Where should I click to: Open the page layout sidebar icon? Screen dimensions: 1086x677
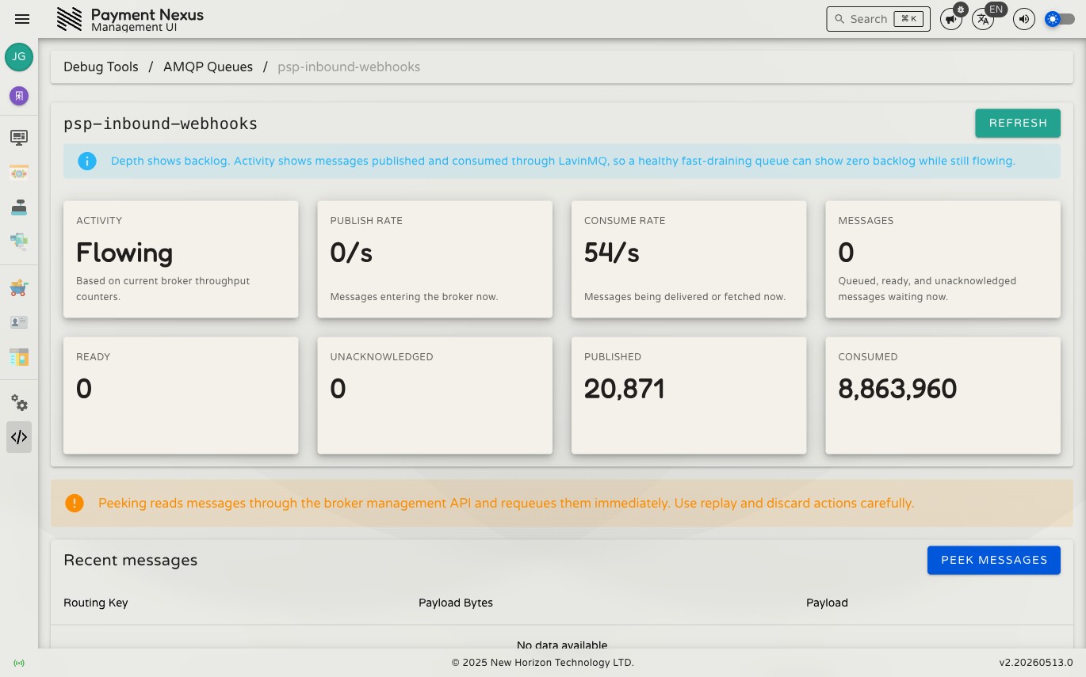(x=19, y=357)
